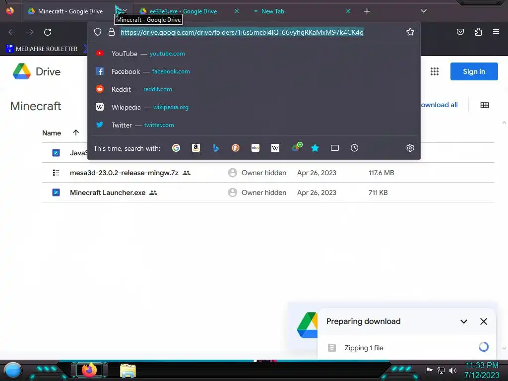Search this time with eBay icon
The image size is (508, 381).
255,148
